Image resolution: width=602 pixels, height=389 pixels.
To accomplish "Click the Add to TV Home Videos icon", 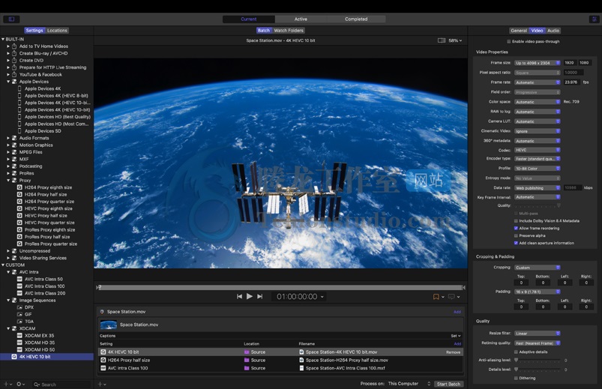I will coord(14,46).
